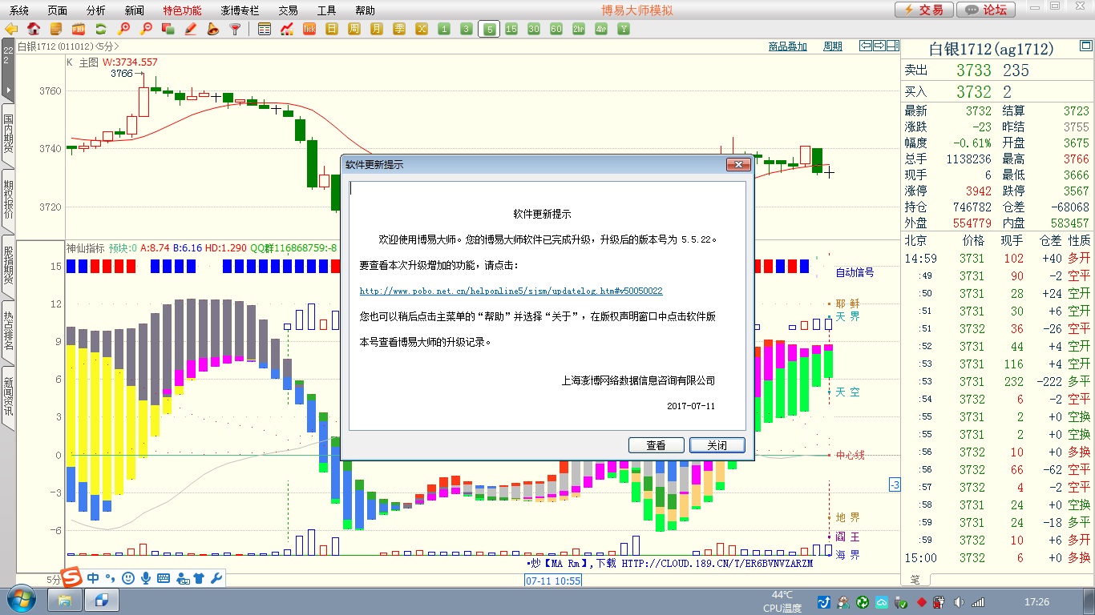Select the daily (日) period button

[x=332, y=29]
